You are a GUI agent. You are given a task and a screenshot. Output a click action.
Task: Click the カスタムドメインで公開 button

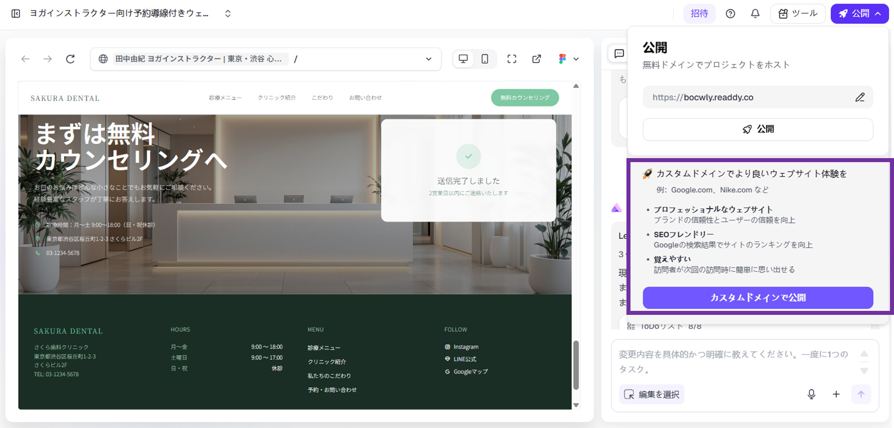(758, 298)
